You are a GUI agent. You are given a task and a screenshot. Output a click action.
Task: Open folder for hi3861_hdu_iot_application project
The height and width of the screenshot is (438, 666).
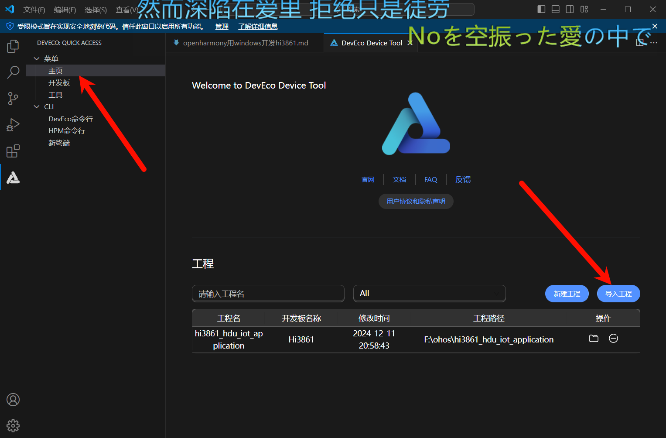coord(594,339)
